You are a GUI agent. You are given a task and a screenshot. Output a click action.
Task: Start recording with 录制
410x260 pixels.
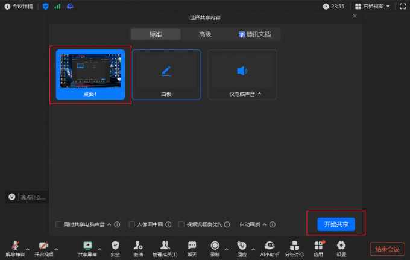215,249
